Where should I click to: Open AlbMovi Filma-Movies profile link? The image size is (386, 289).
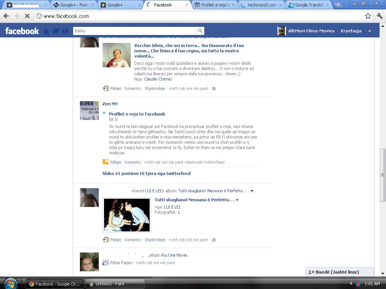[311, 31]
